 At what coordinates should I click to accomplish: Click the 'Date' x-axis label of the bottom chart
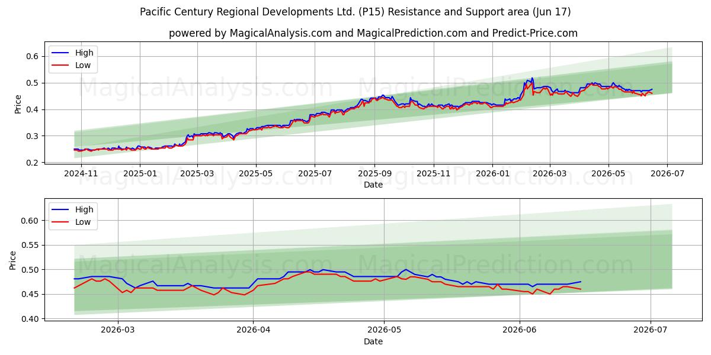tap(373, 341)
